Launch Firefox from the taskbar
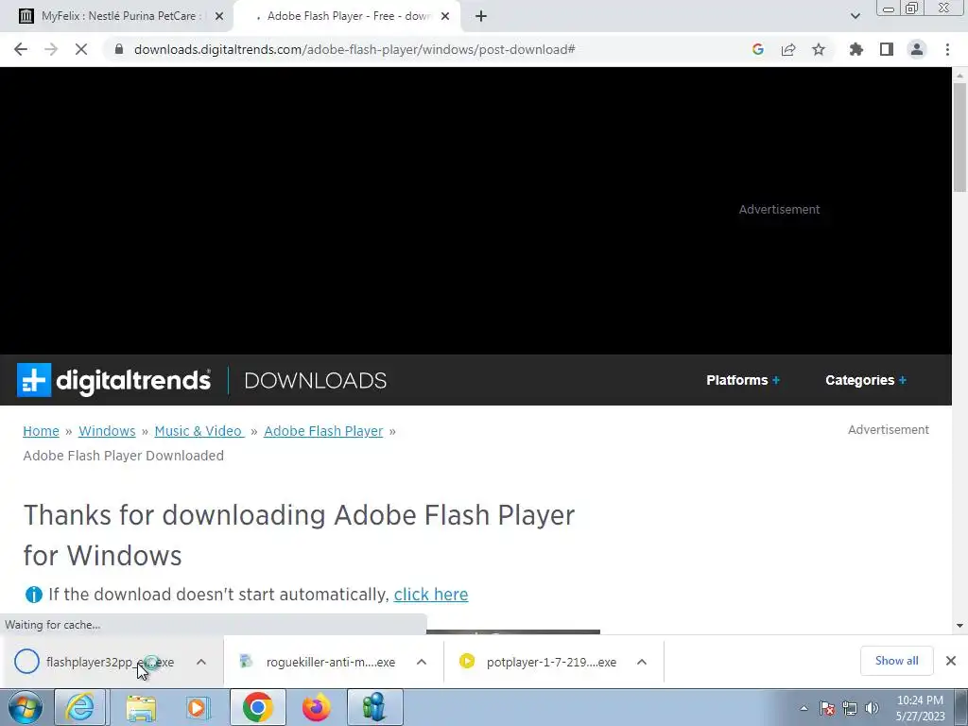 tap(316, 707)
